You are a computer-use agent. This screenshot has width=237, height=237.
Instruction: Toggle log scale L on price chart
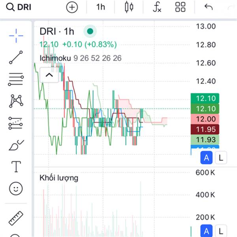[x=221, y=158]
